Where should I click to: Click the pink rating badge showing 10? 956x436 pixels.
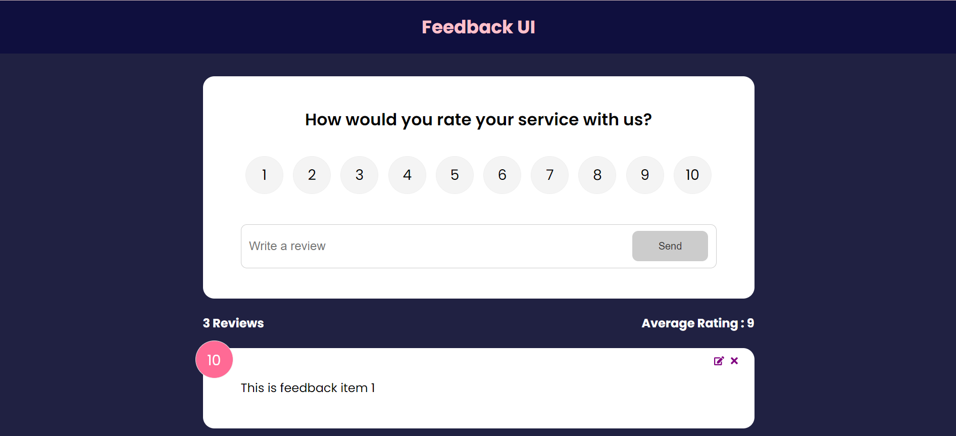tap(214, 359)
